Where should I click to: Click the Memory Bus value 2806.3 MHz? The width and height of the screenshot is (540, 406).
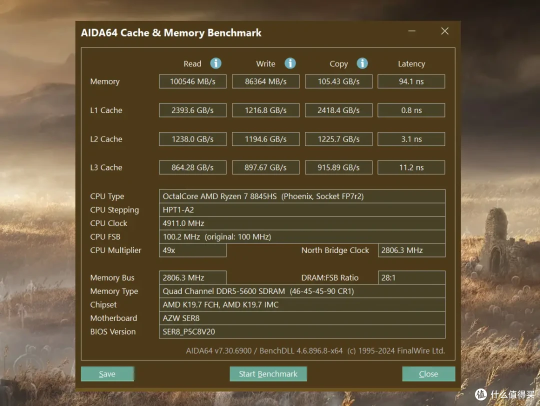tap(192, 277)
